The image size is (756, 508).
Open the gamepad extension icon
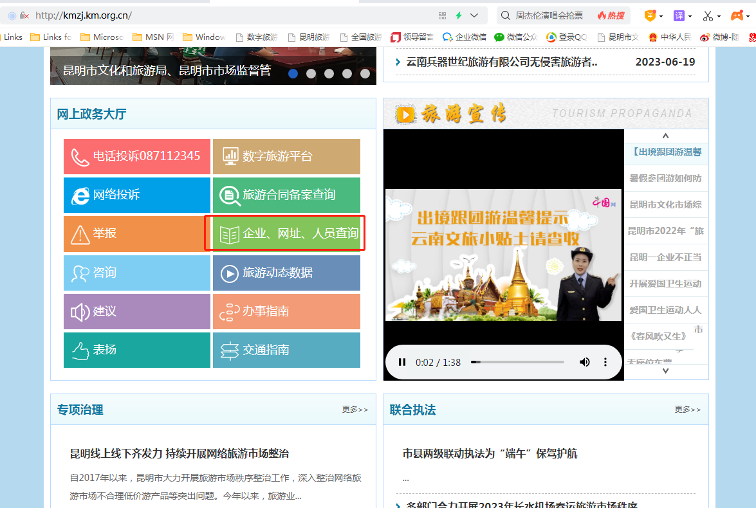(x=737, y=16)
